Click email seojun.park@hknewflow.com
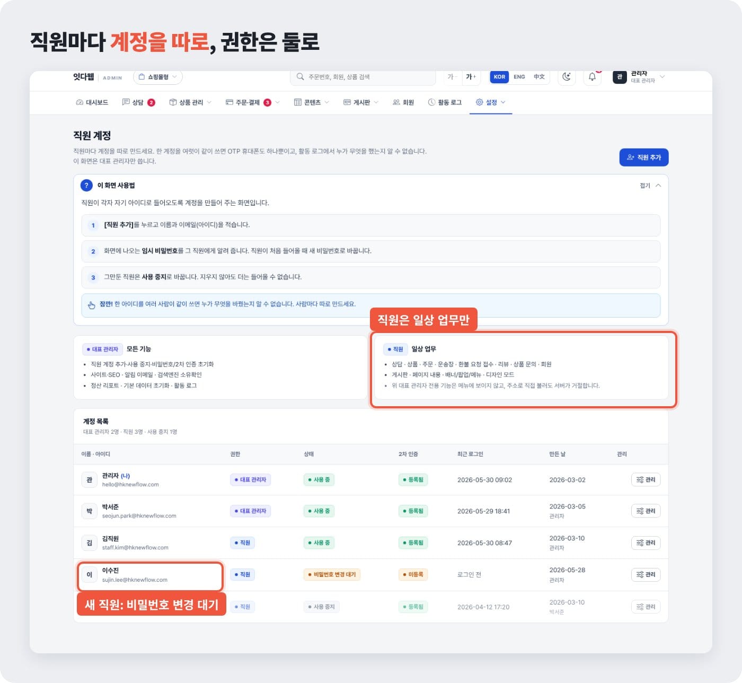 [139, 516]
